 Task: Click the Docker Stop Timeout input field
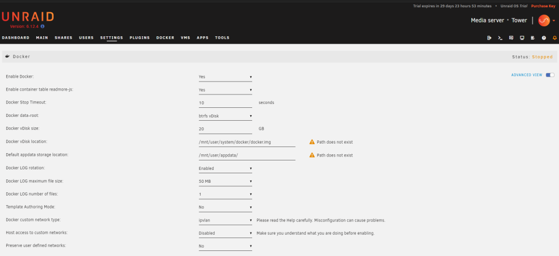tap(225, 103)
